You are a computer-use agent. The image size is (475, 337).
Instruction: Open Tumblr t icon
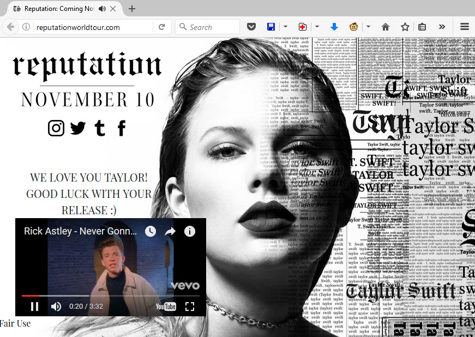point(100,128)
